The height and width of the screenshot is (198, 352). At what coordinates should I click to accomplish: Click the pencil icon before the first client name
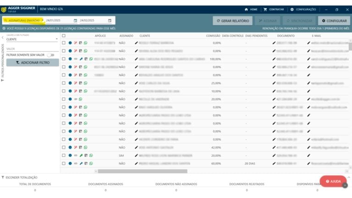(136, 43)
